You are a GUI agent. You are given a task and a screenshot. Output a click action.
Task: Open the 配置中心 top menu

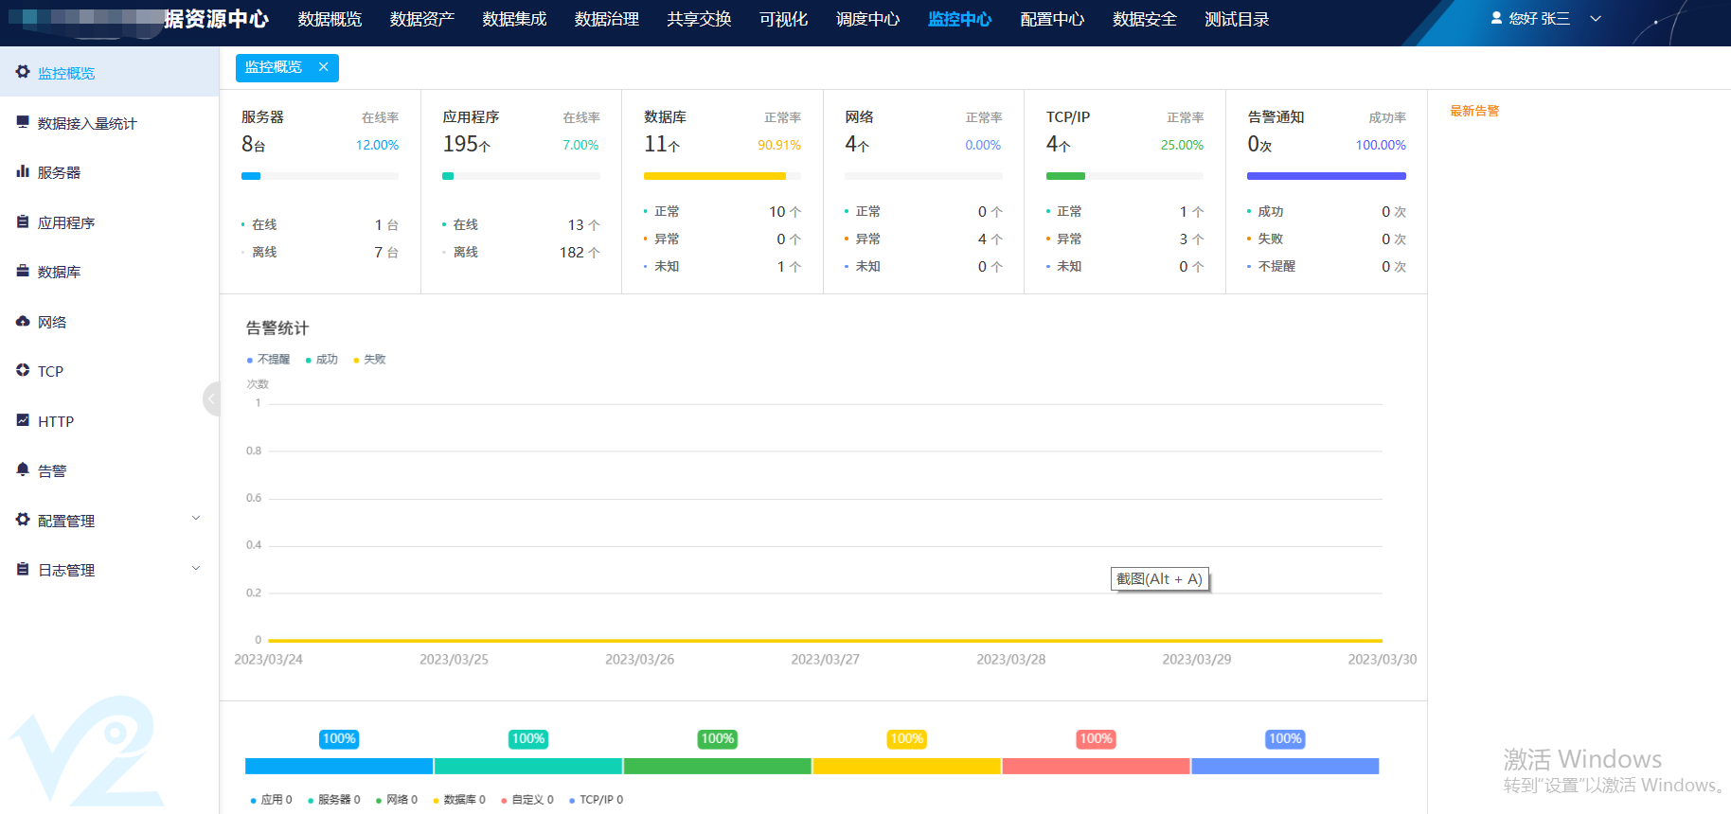point(1052,19)
